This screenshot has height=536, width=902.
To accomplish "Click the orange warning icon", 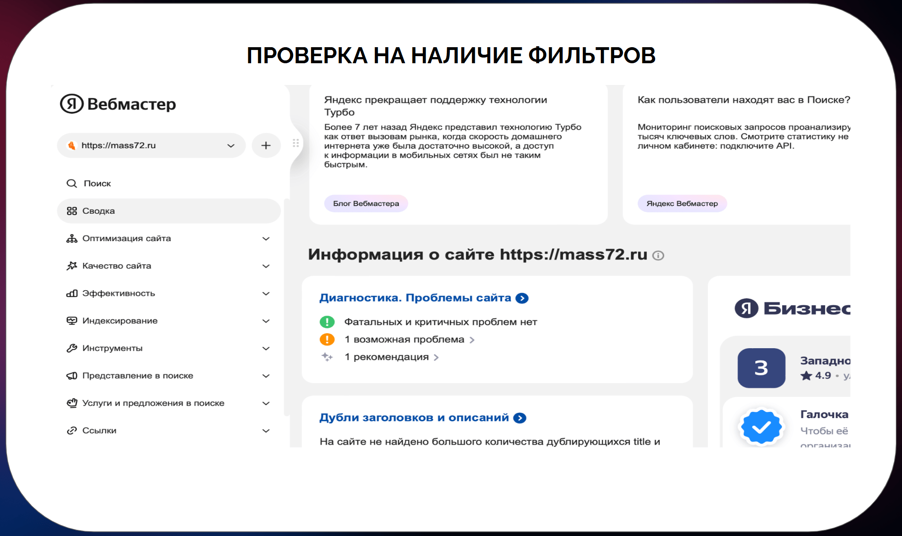I will click(327, 339).
